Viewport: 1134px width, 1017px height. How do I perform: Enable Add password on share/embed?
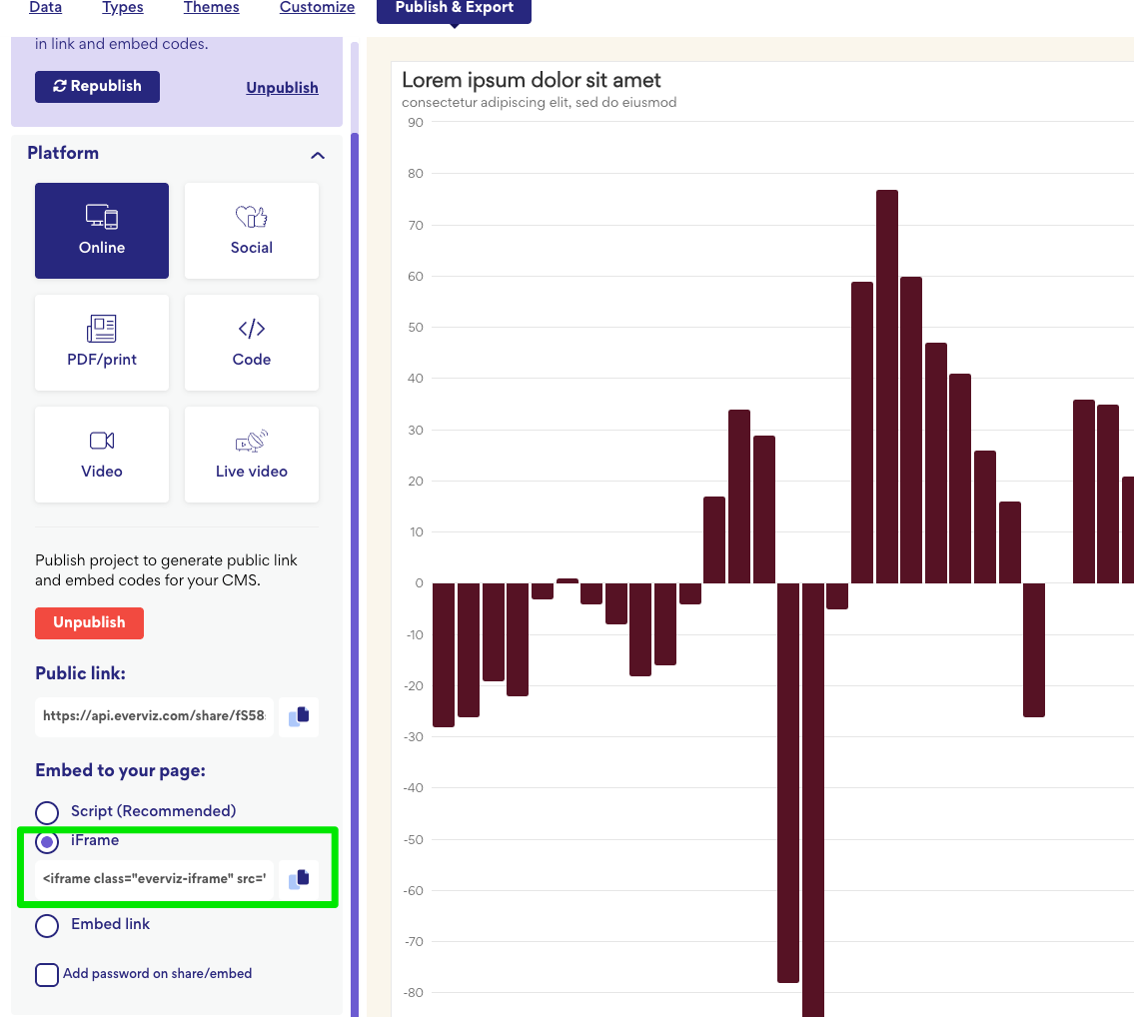coord(47,974)
